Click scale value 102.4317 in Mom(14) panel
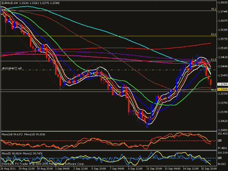 pos(223,133)
